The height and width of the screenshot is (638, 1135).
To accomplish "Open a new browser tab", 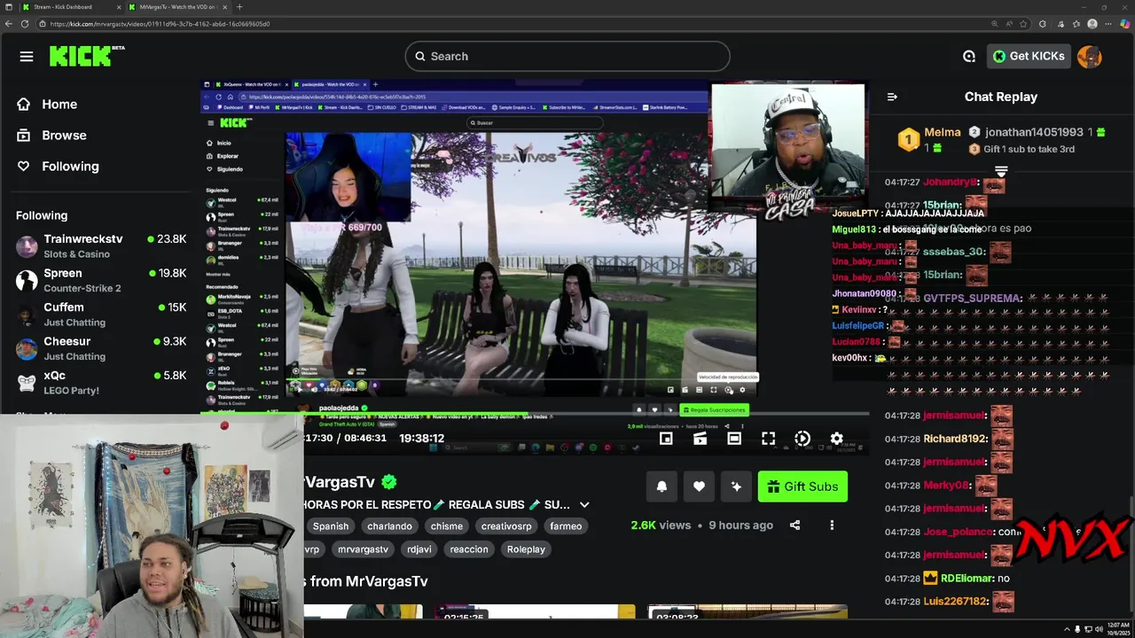I will [x=239, y=7].
